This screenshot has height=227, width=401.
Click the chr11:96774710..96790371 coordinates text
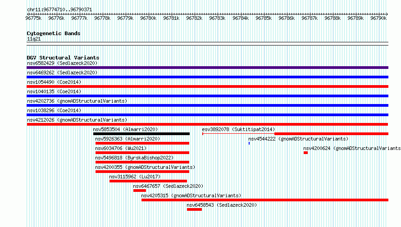pos(59,9)
